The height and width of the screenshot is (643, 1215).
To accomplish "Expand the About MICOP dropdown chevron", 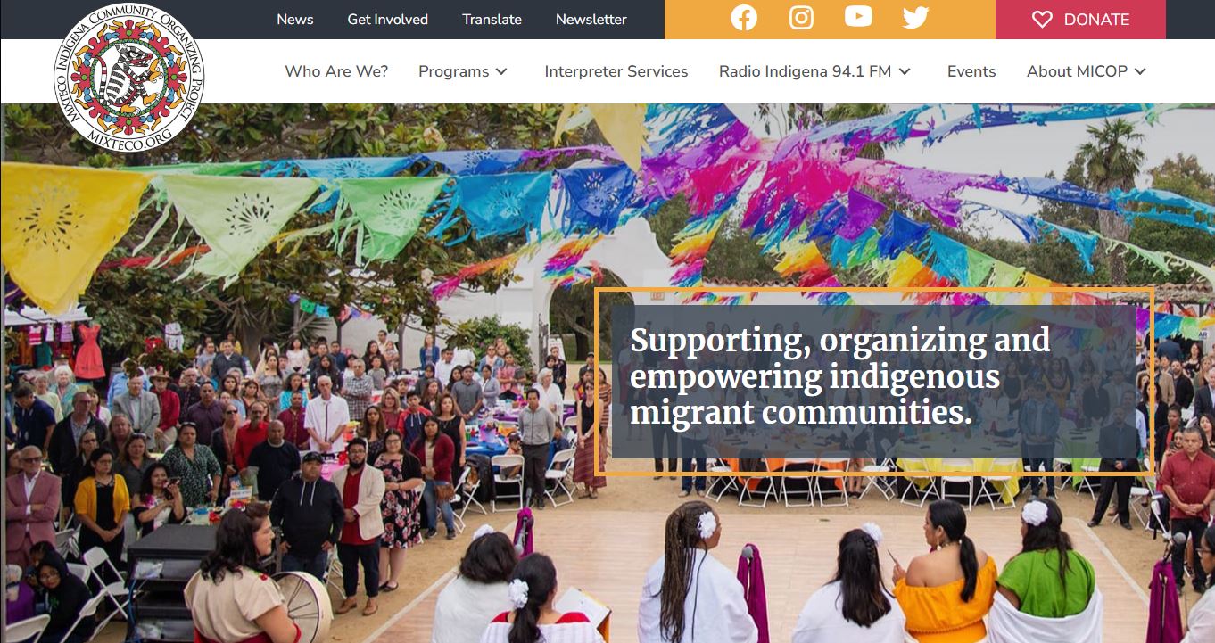I will [x=1140, y=71].
